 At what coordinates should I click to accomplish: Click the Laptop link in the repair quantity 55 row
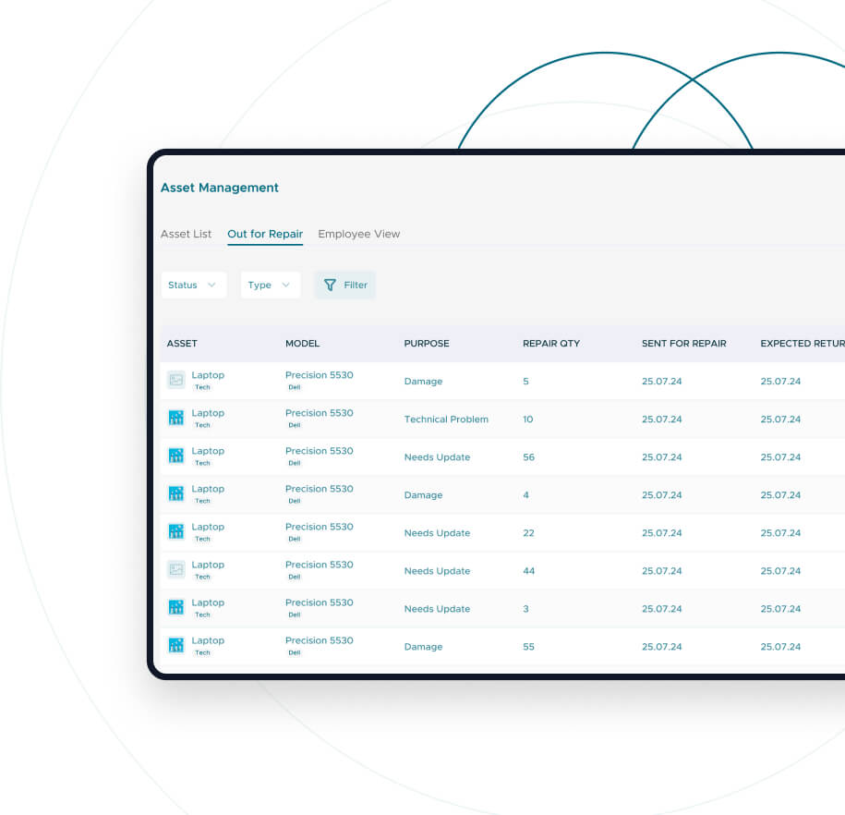pyautogui.click(x=208, y=640)
